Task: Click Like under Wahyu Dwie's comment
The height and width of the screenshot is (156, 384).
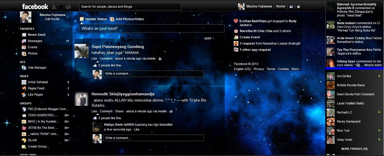Action: point(137,129)
